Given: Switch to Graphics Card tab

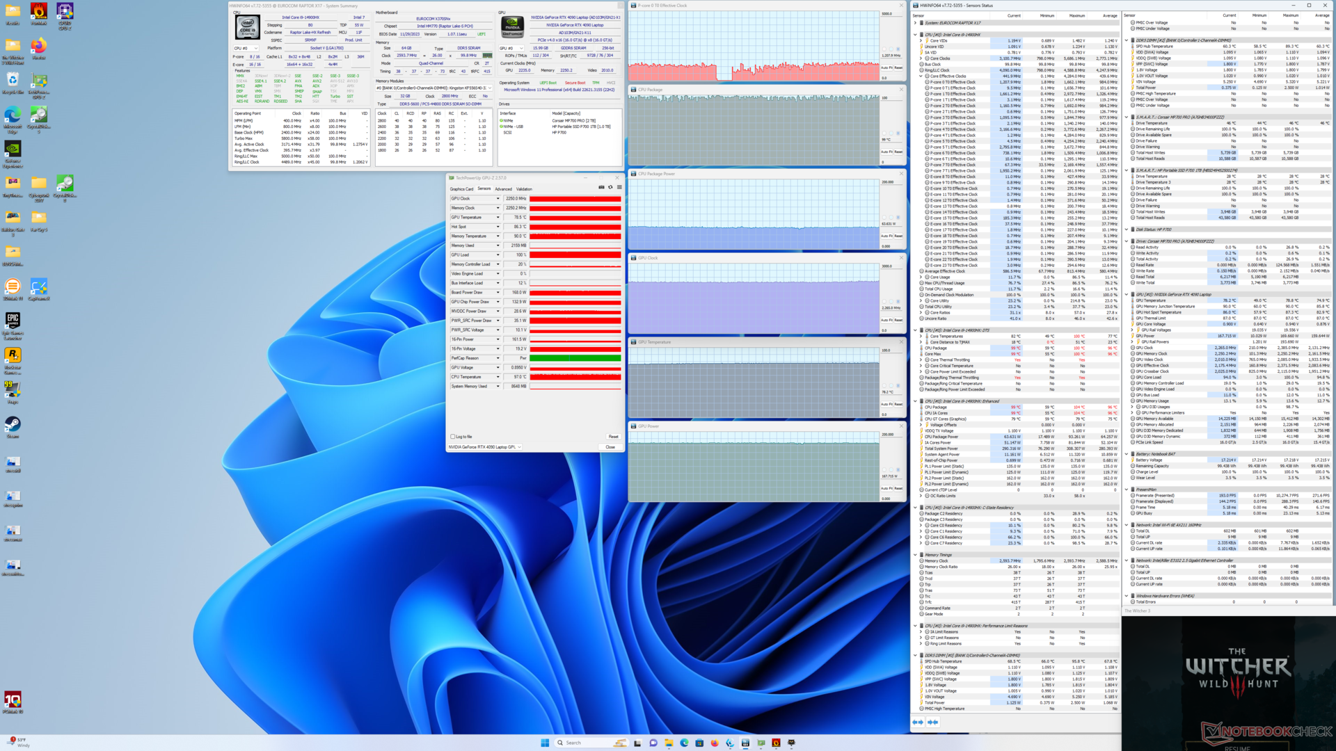Looking at the screenshot, I should point(461,189).
